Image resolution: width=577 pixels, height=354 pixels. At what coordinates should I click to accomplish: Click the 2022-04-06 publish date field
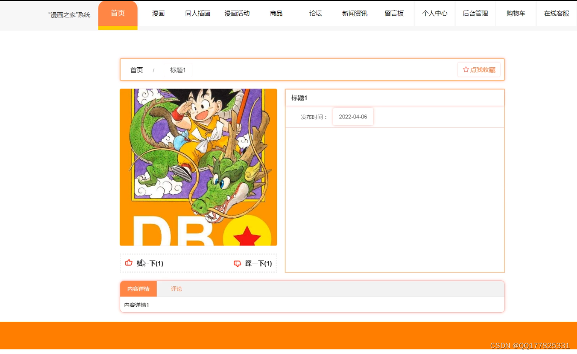(x=353, y=117)
